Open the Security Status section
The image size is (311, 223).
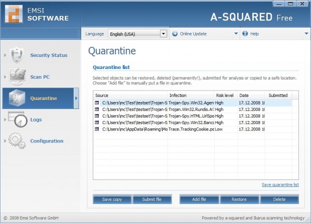click(49, 55)
